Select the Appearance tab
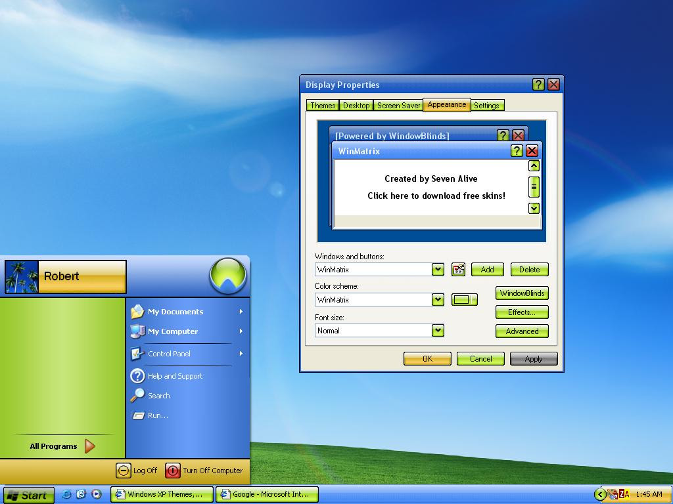Screen dimensions: 673x504 tap(447, 104)
